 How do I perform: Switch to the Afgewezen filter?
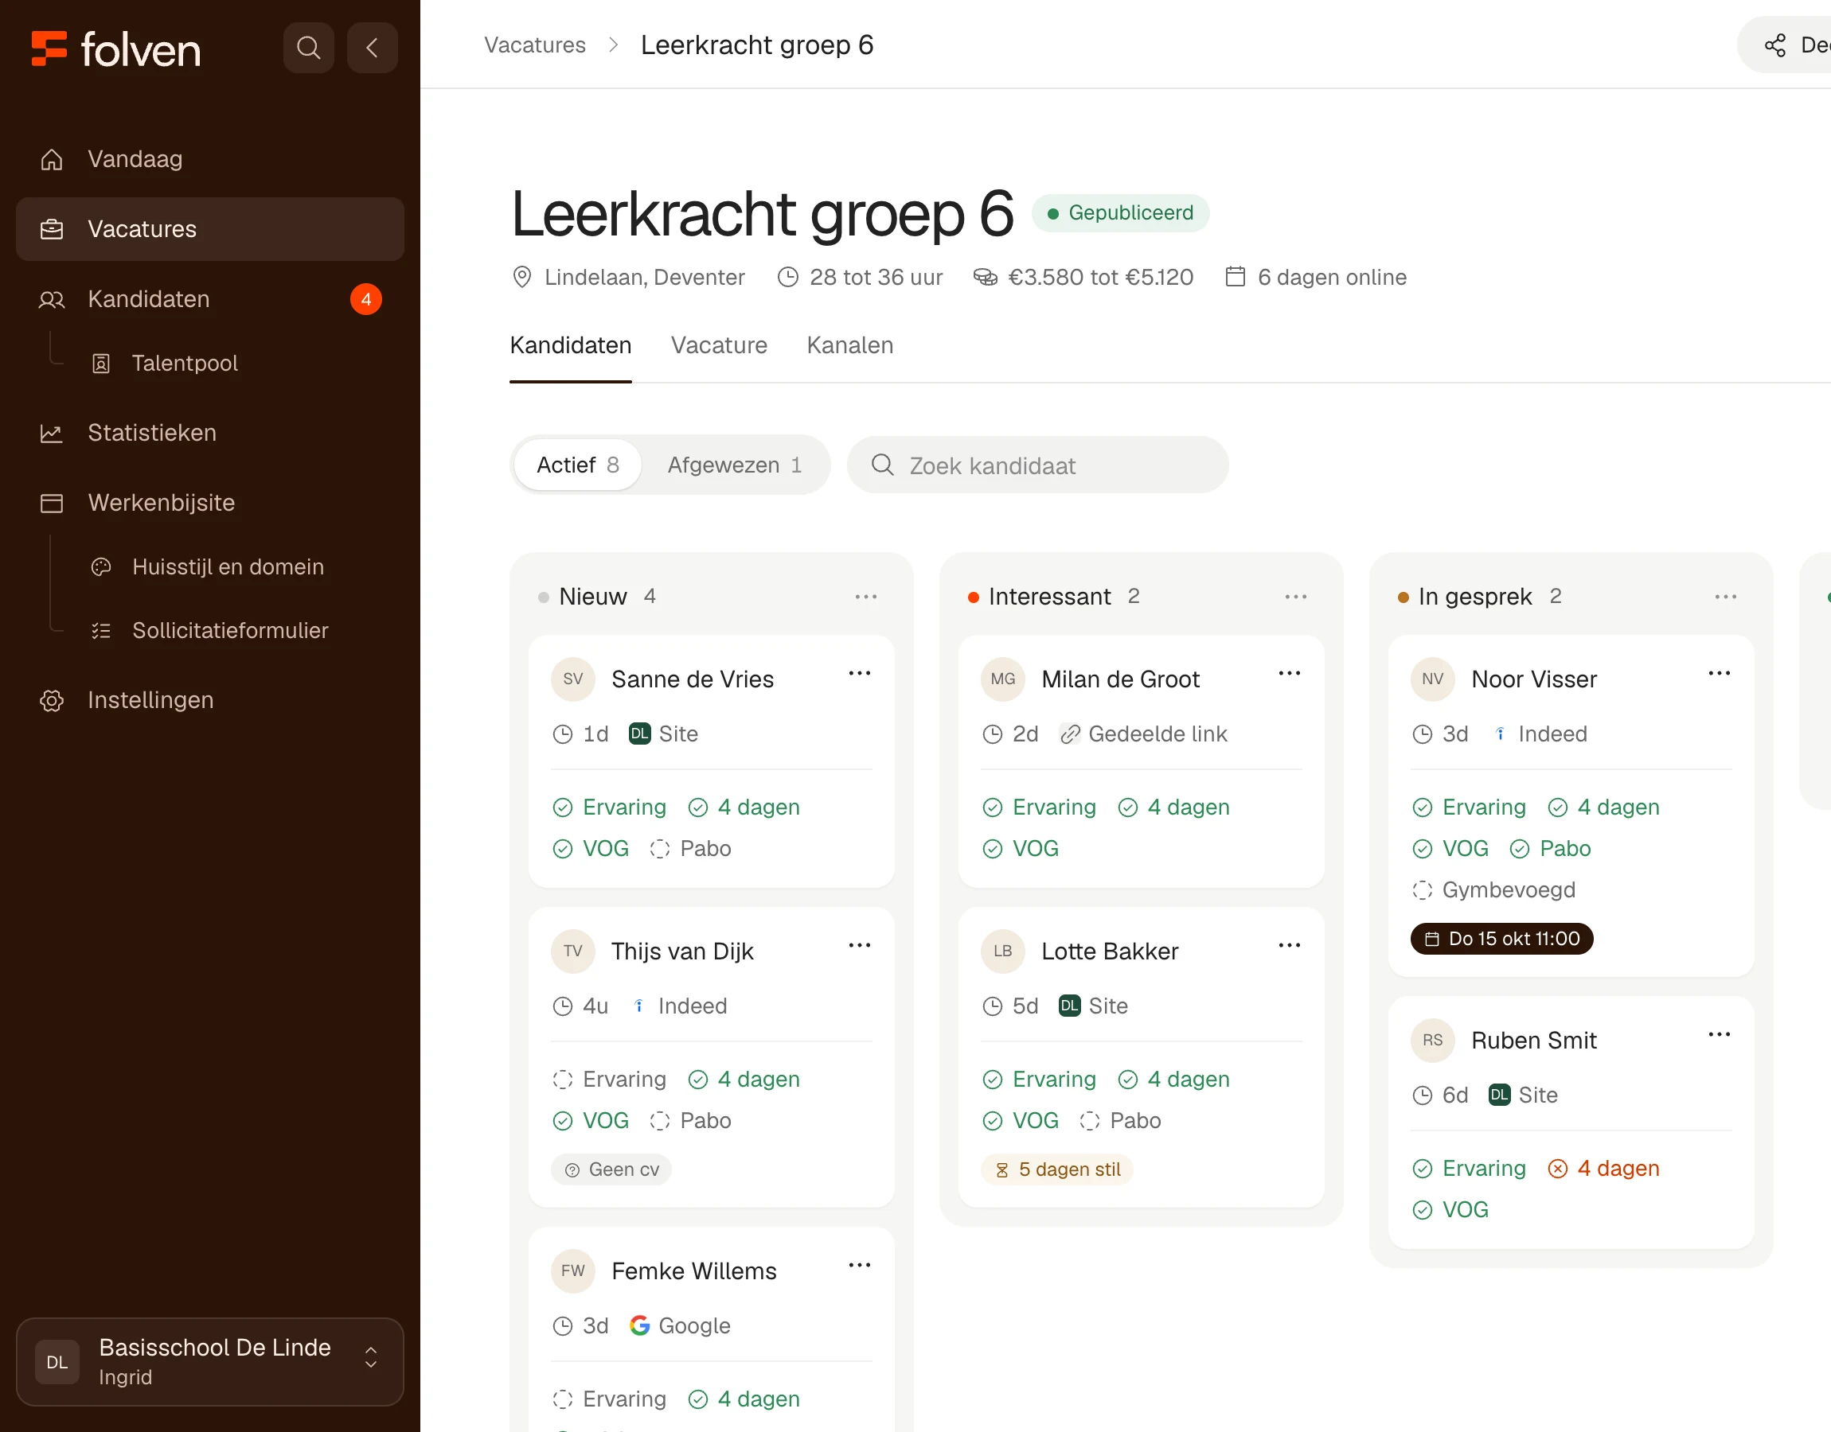pos(735,465)
